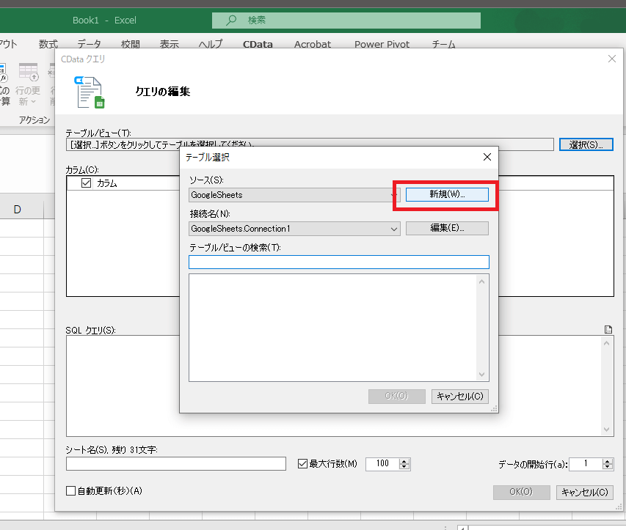Click the シート名 input field
Screen dimensions: 626x530
coord(176,464)
